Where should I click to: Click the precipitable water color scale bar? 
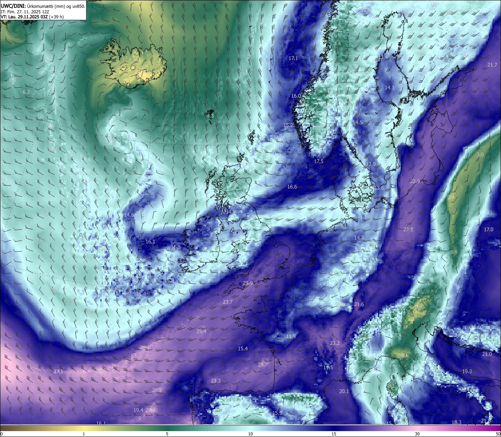pyautogui.click(x=250, y=428)
